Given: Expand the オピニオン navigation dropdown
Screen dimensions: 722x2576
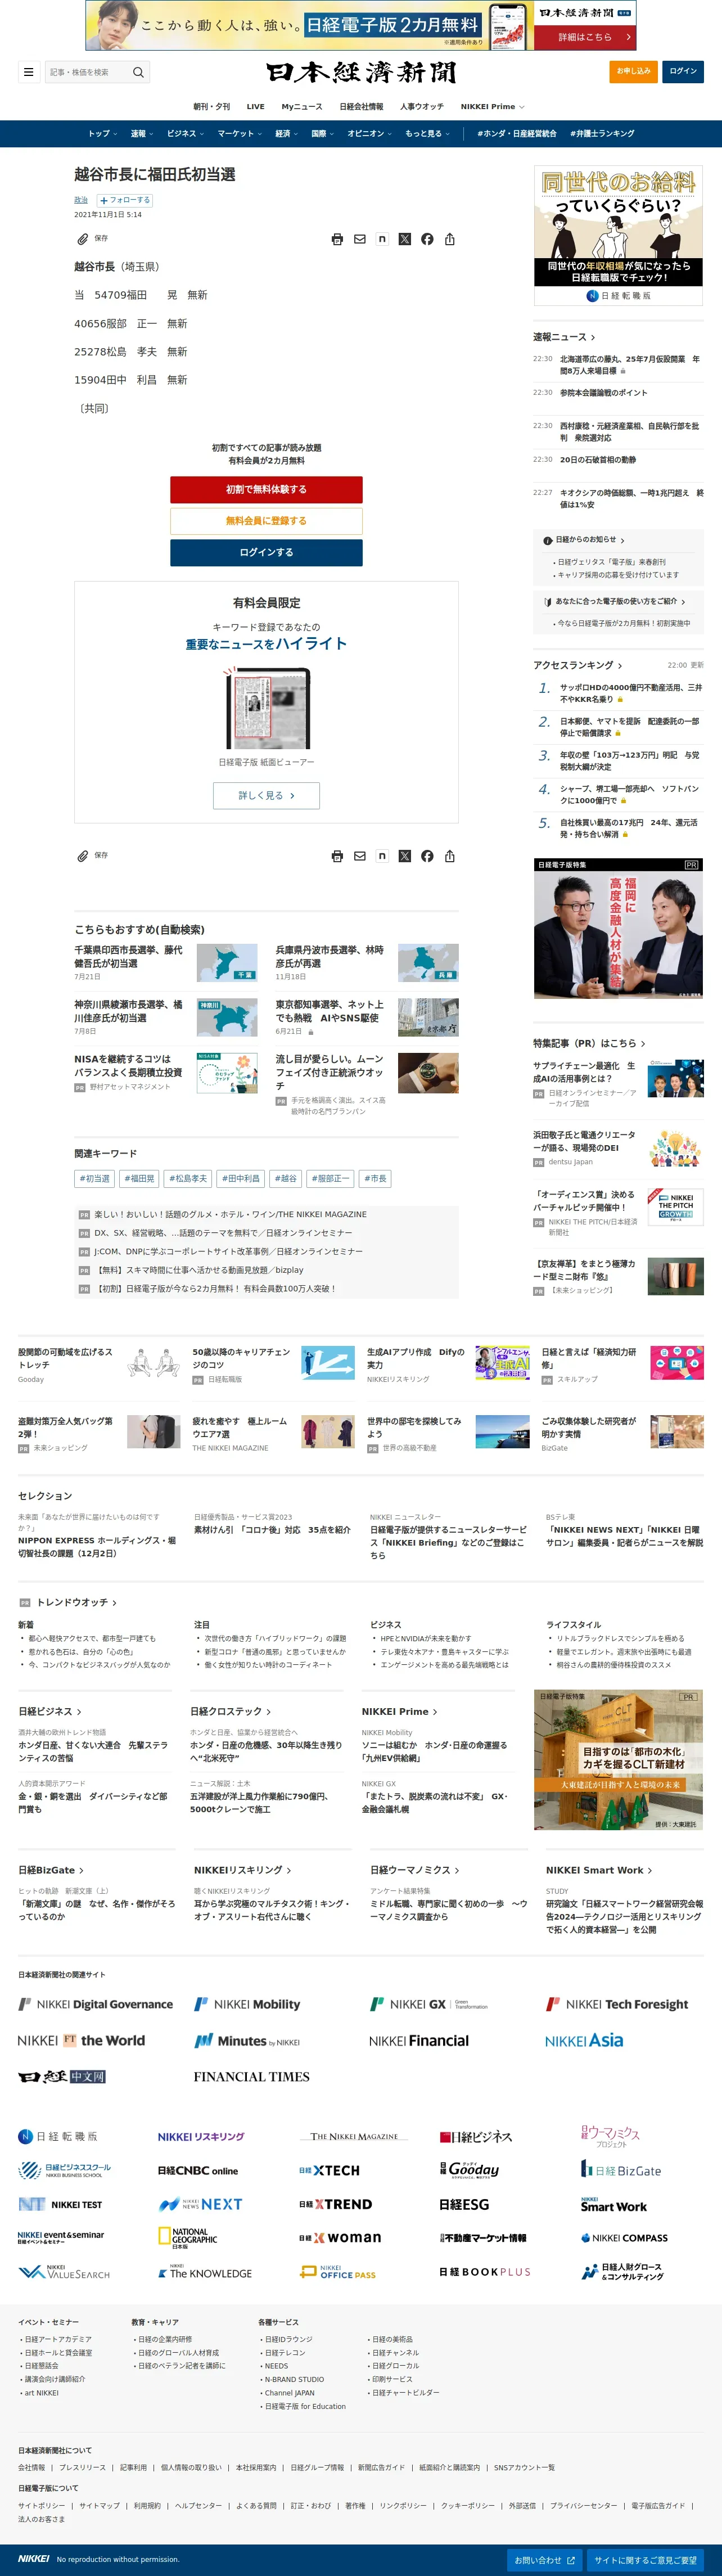Looking at the screenshot, I should (x=370, y=134).
